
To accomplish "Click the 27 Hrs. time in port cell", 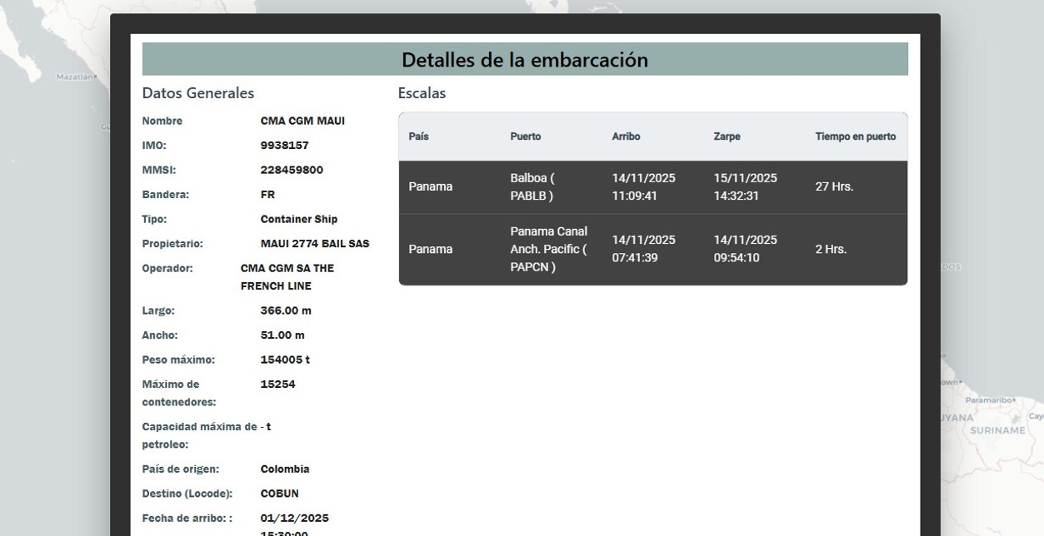I will (834, 187).
